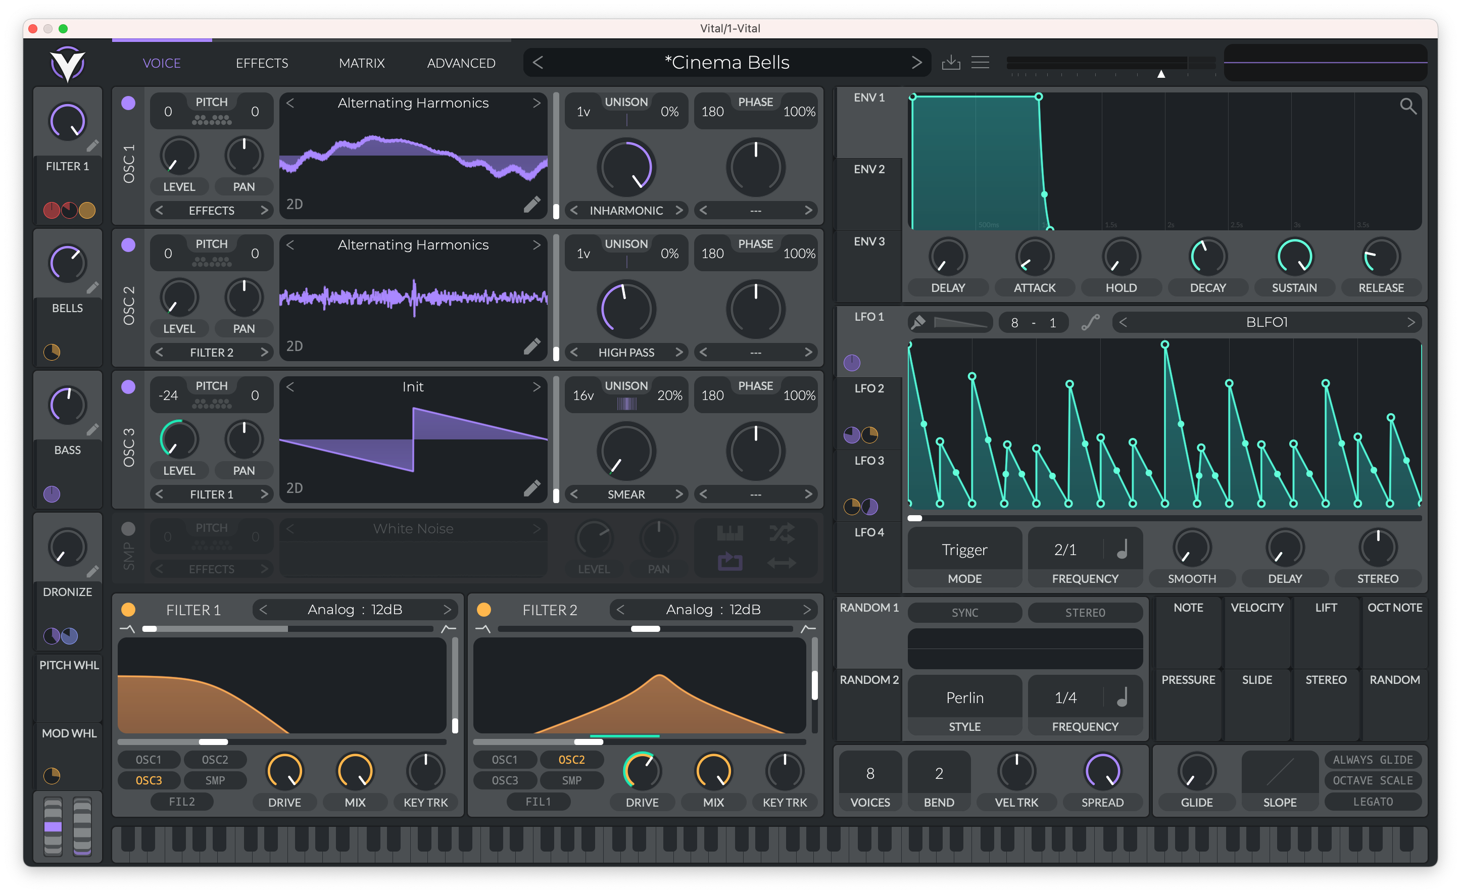This screenshot has width=1461, height=894.
Task: Disable OSC 3 oscillator power toggle
Action: [x=128, y=387]
